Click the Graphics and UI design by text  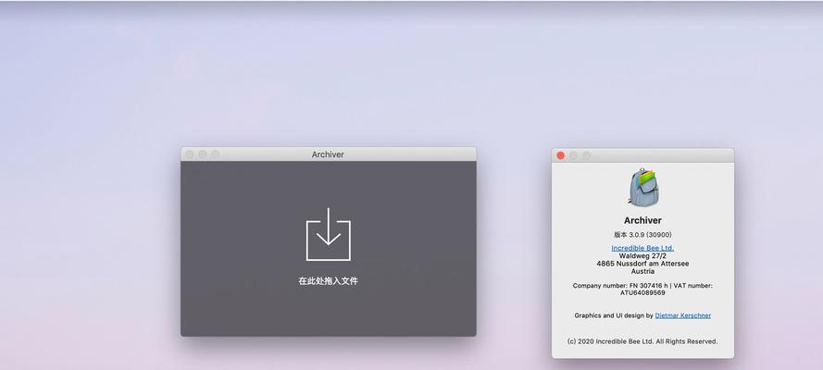614,315
